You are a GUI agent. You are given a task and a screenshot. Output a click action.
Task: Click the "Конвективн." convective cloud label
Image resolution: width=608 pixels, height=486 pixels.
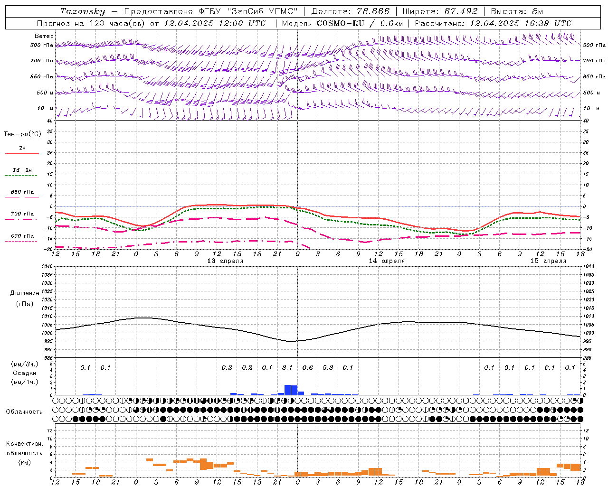click(x=24, y=444)
